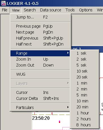Select Half next menu entry
Image resolution: width=103 pixels, height=130 pixels.
coord(40,44)
